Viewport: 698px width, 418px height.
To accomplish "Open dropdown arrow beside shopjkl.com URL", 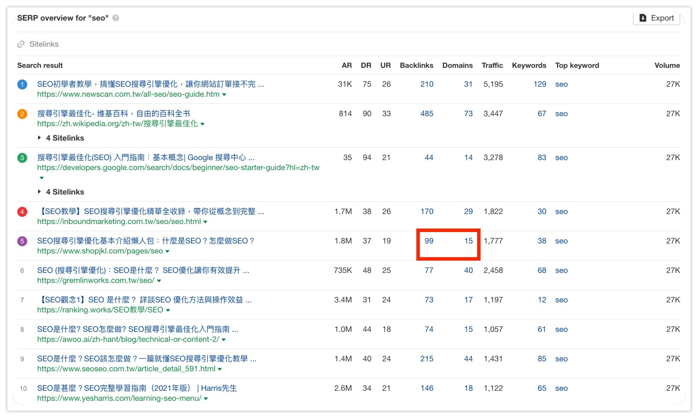I will (168, 251).
